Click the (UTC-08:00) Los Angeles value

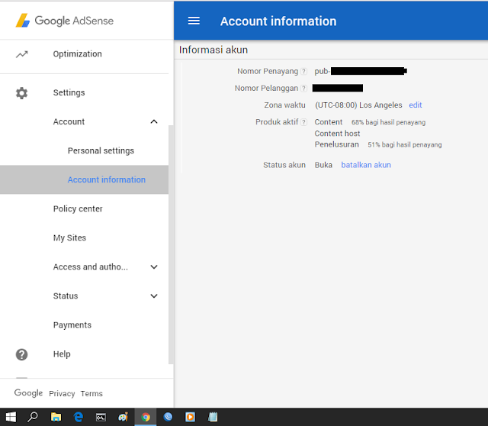358,105
